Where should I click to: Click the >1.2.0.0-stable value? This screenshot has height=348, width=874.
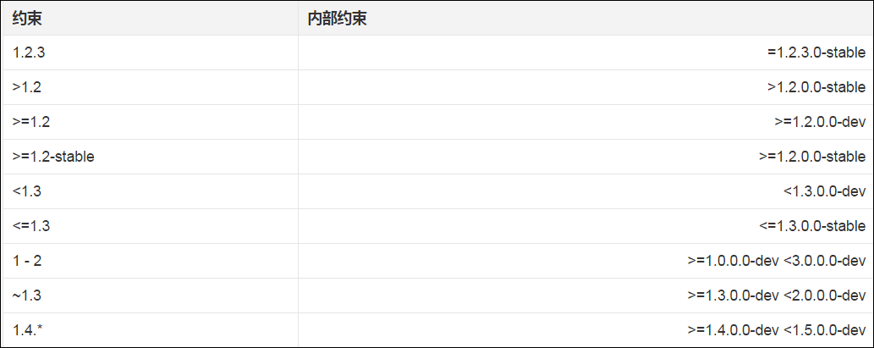coord(816,87)
